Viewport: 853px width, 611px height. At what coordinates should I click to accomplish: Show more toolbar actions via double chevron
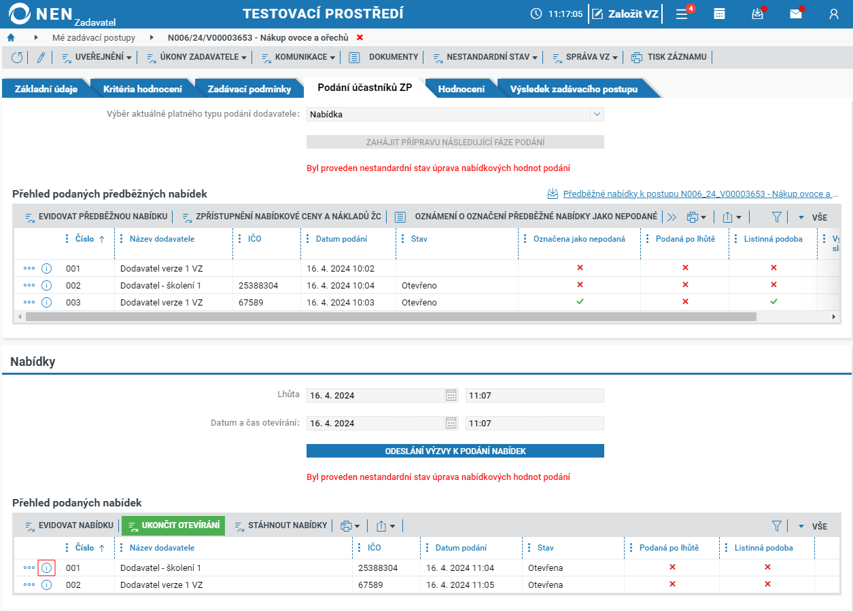(x=672, y=217)
